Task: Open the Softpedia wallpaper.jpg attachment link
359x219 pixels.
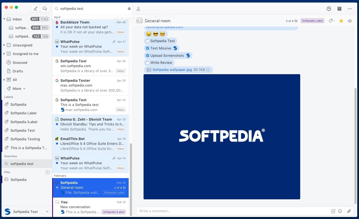Action: click(172, 70)
